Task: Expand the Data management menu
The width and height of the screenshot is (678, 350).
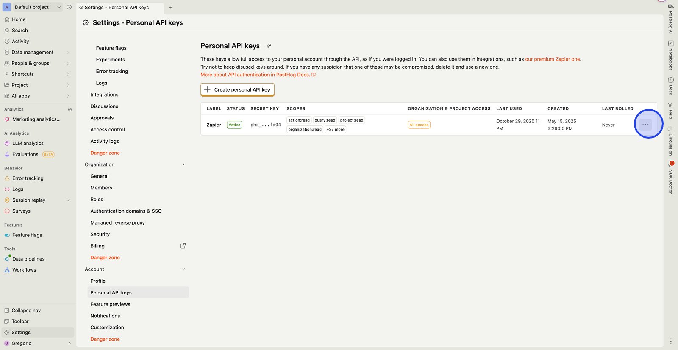Action: pos(68,53)
